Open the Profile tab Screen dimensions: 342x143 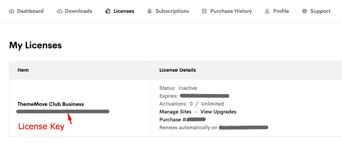tap(277, 11)
